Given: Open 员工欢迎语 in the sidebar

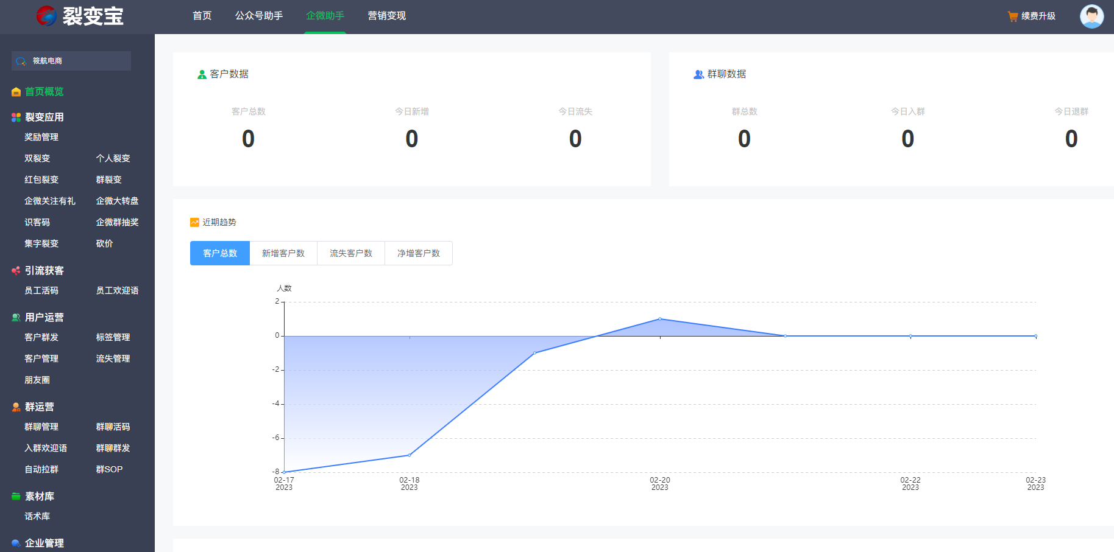Looking at the screenshot, I should 118,291.
